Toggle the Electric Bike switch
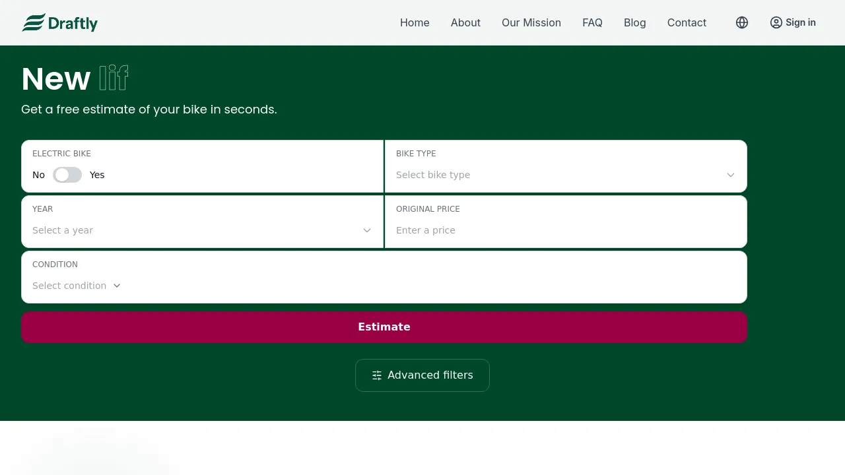The width and height of the screenshot is (845, 475). [67, 175]
